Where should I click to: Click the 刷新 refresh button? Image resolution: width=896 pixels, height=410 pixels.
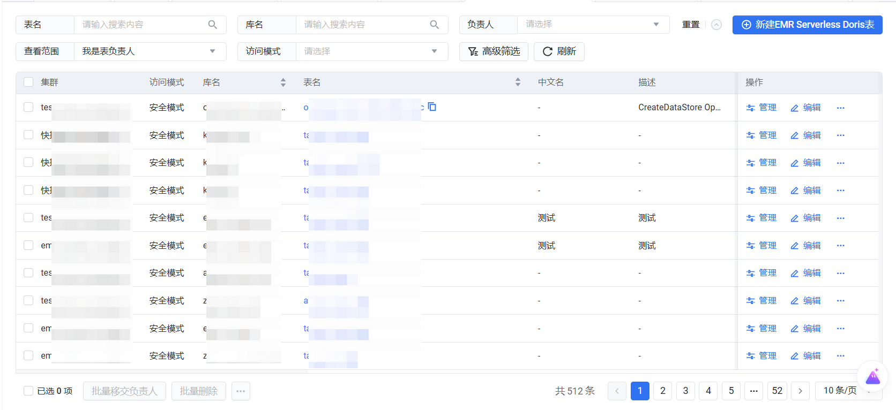559,51
